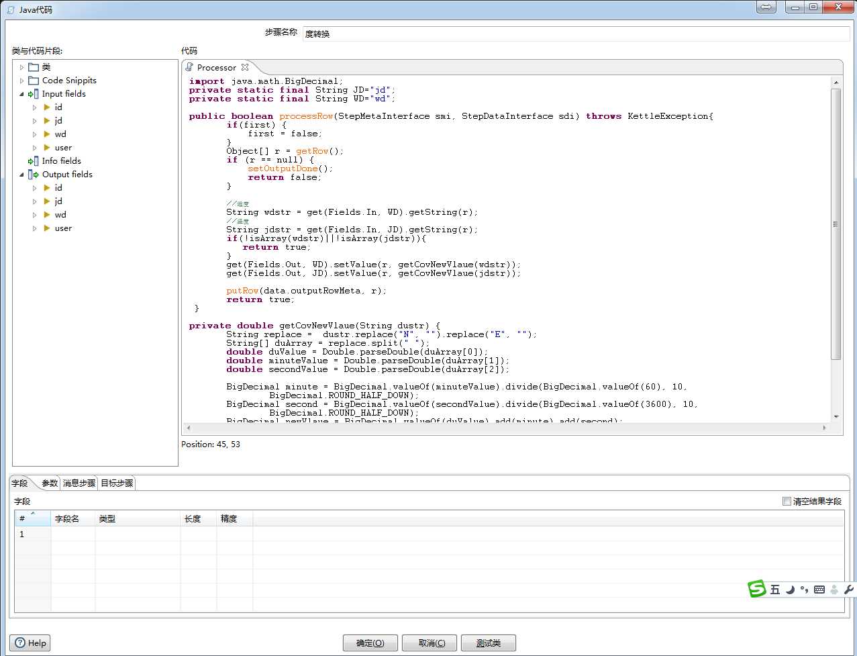This screenshot has height=656, width=857.
Task: Expand the jd node under Input fields
Action: pos(35,121)
